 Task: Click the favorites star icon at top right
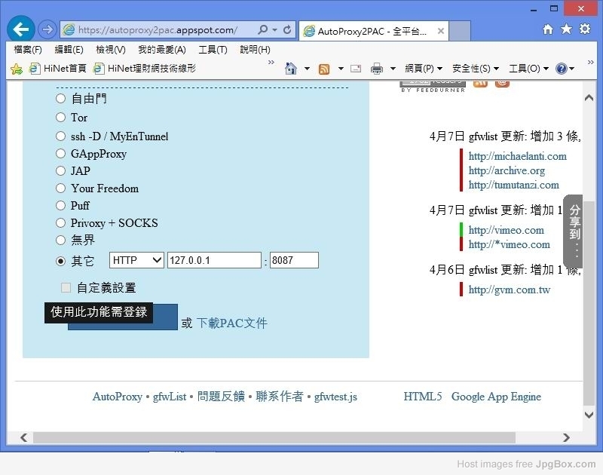(566, 29)
